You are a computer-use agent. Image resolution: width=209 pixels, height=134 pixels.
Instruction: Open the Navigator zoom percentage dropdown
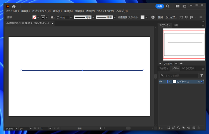pyautogui.click(x=176, y=64)
